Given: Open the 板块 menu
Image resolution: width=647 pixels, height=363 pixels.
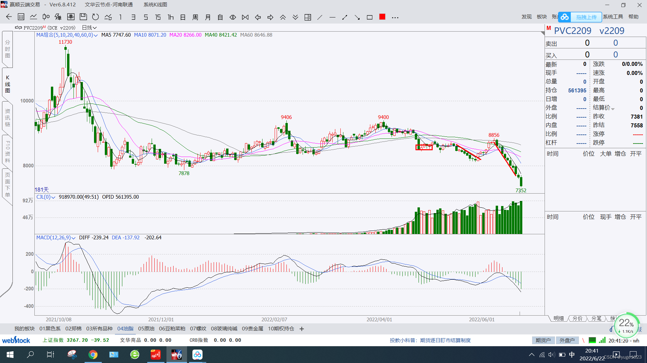Looking at the screenshot, I should (x=542, y=17).
